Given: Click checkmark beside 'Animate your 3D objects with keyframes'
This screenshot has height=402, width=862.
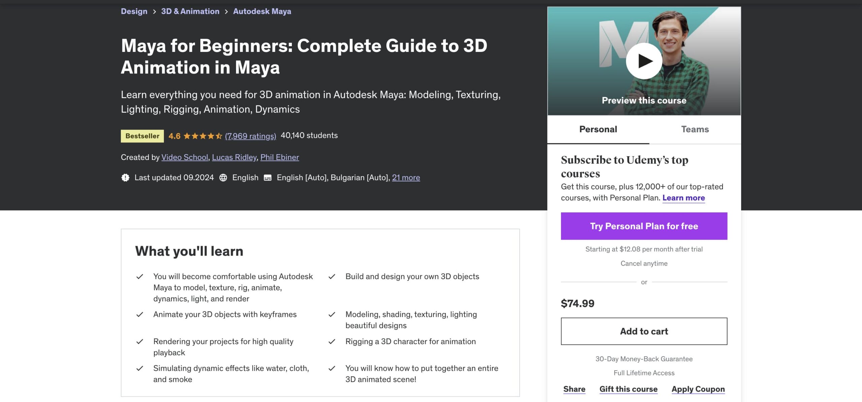Looking at the screenshot, I should [x=139, y=314].
